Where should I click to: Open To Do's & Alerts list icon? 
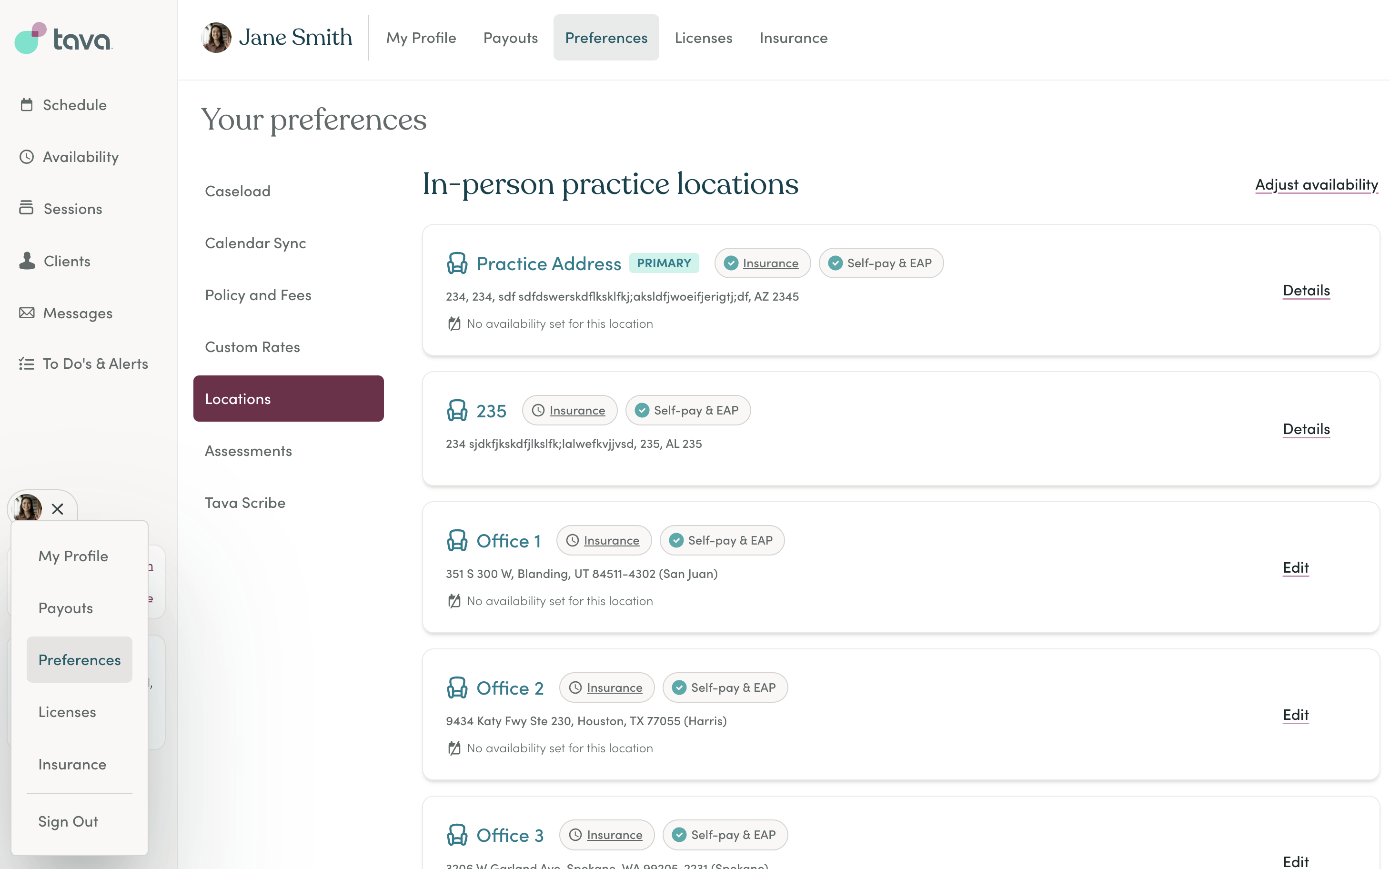(x=26, y=364)
